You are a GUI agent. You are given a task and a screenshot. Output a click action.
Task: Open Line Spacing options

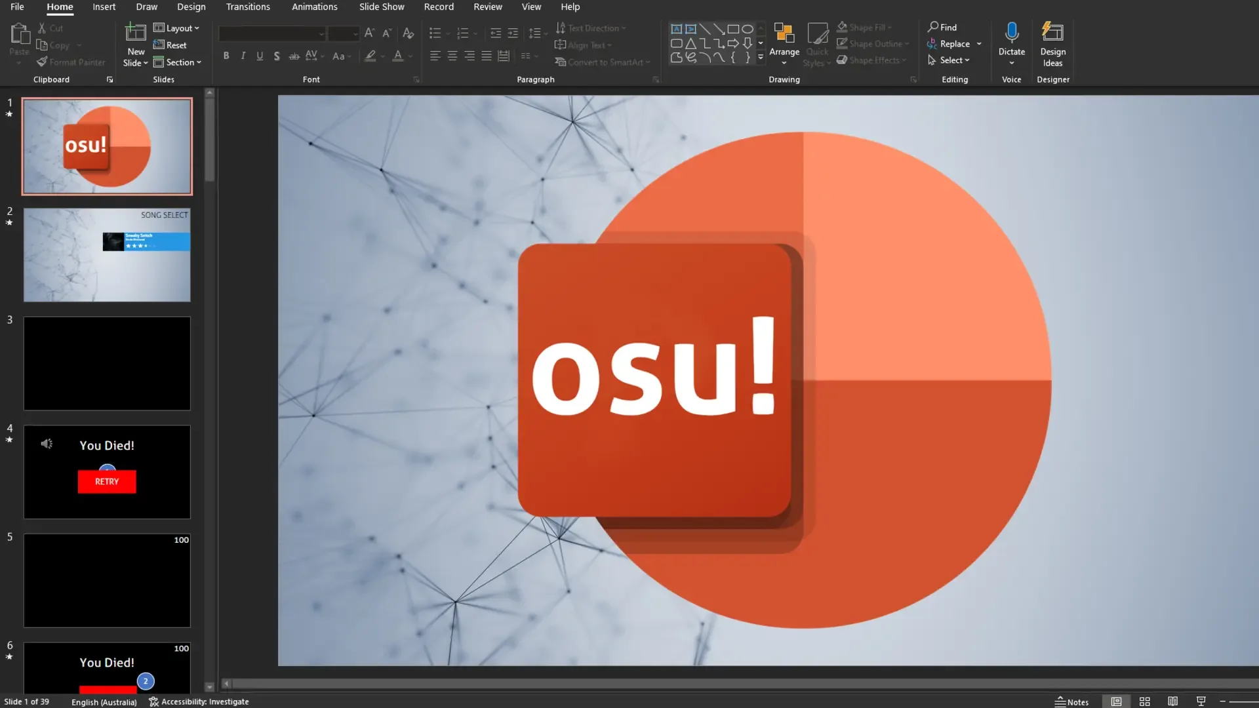(x=538, y=33)
